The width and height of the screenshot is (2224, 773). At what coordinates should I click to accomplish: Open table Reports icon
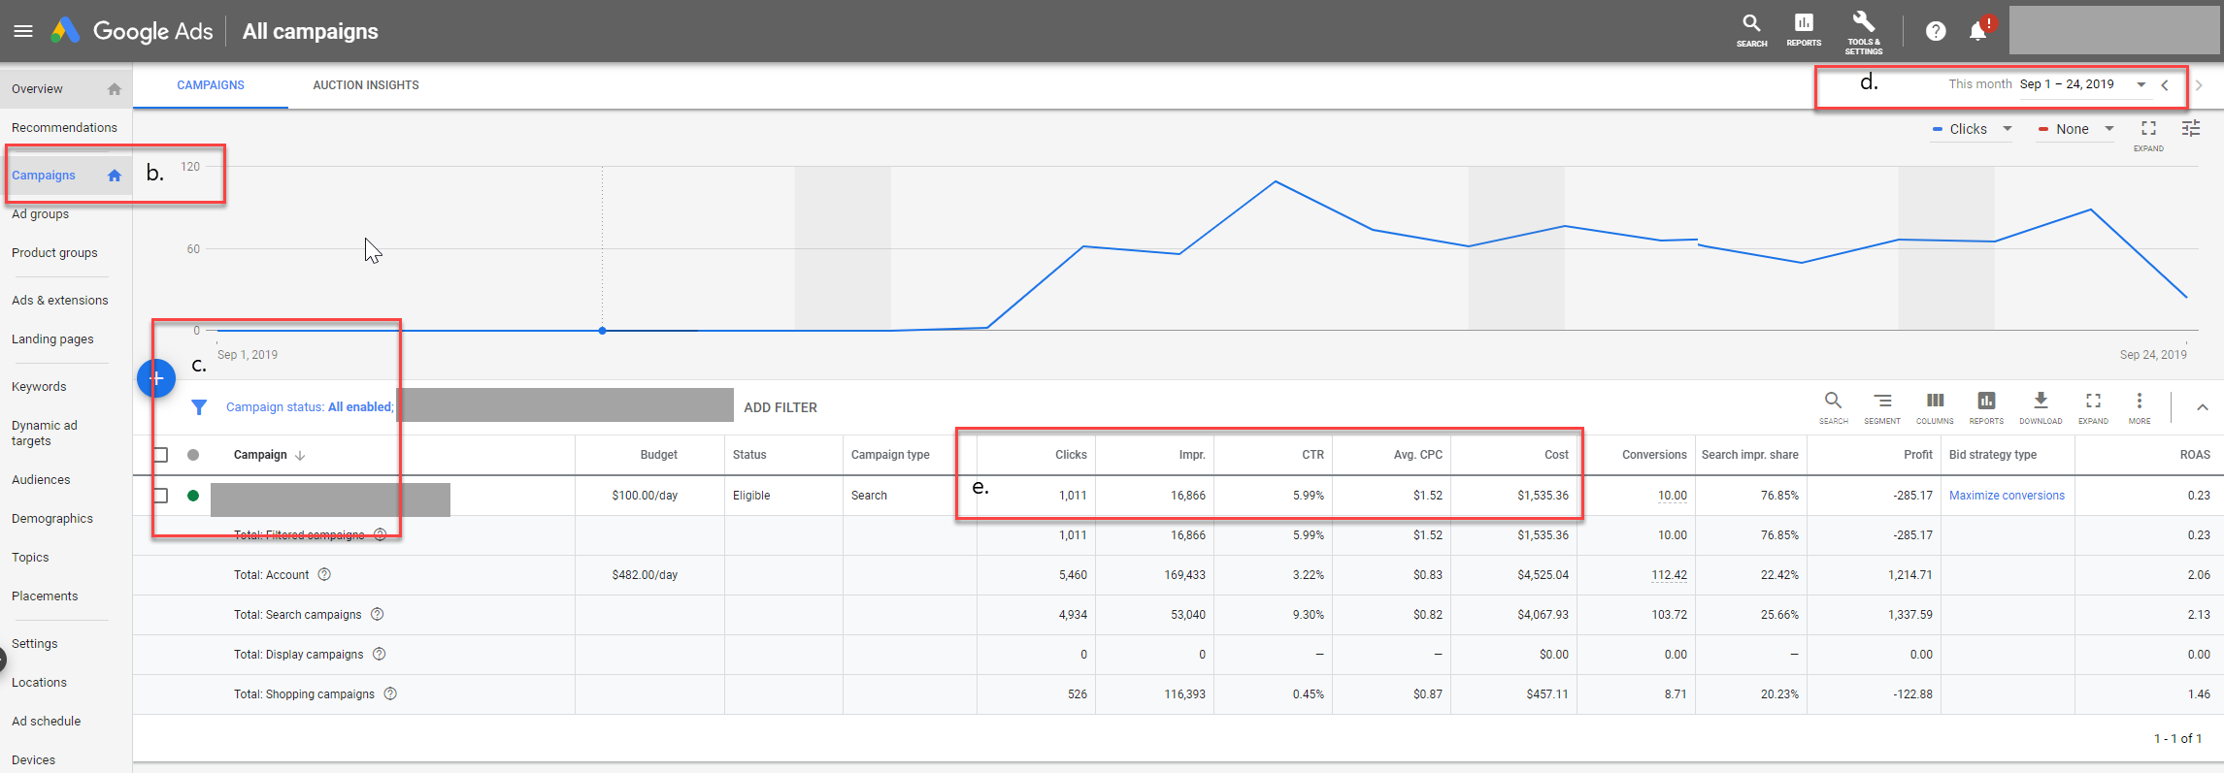1986,407
